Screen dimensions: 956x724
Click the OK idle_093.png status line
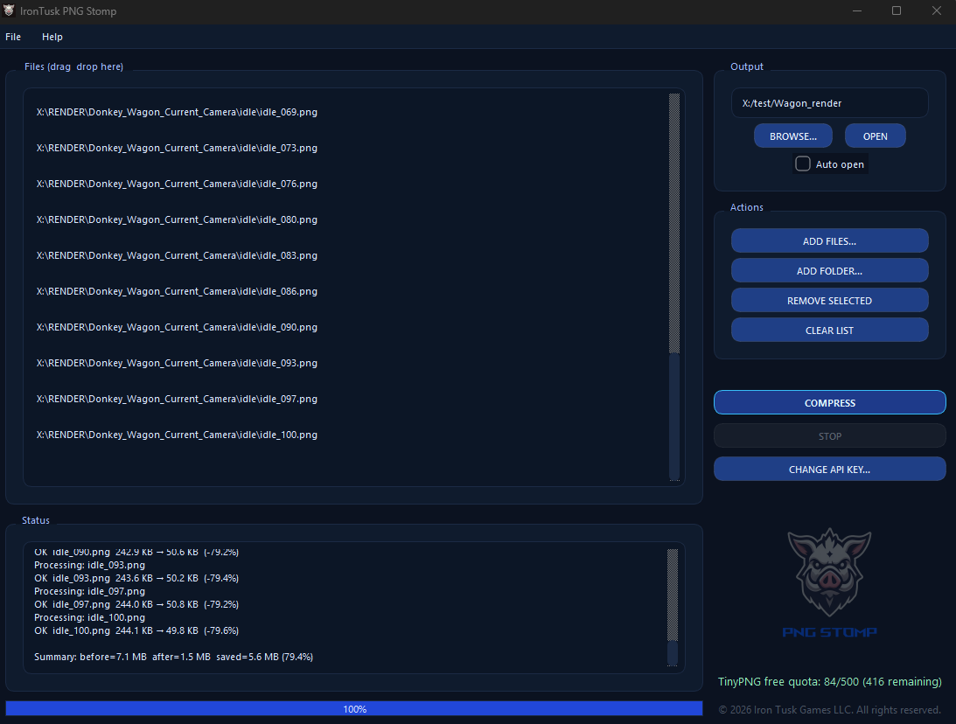pyautogui.click(x=136, y=578)
